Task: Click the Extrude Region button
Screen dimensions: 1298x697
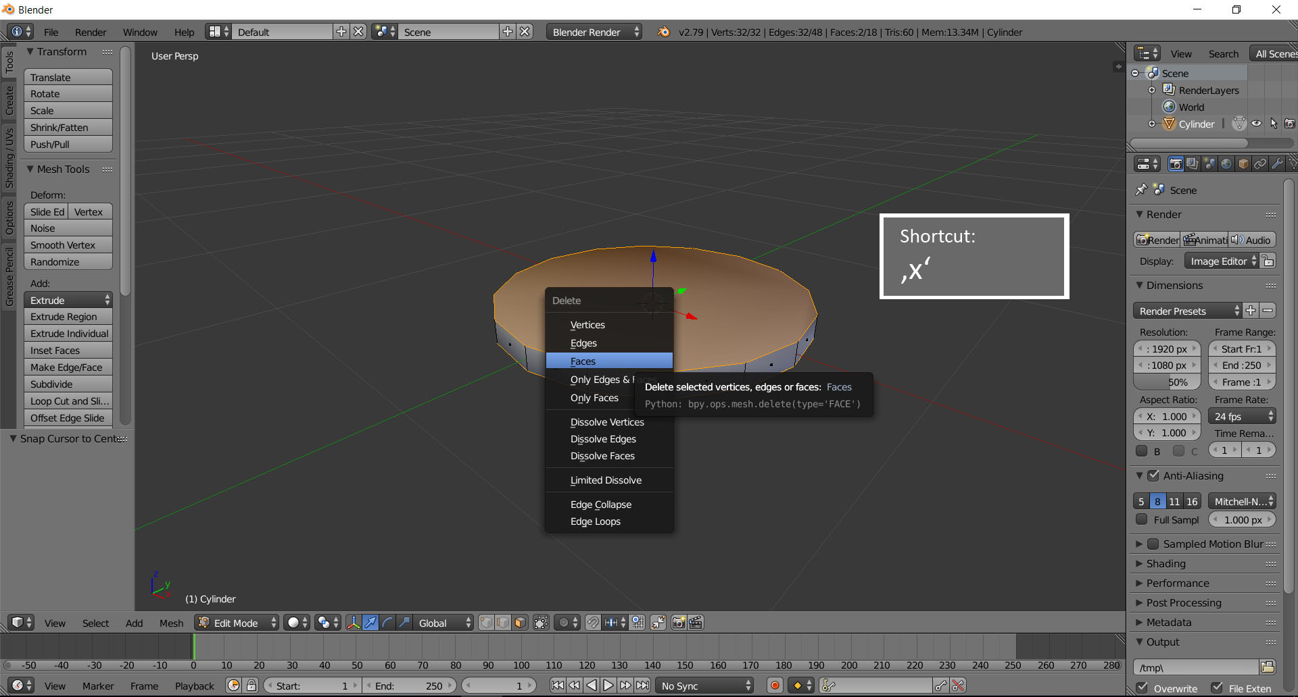Action: pyautogui.click(x=68, y=317)
